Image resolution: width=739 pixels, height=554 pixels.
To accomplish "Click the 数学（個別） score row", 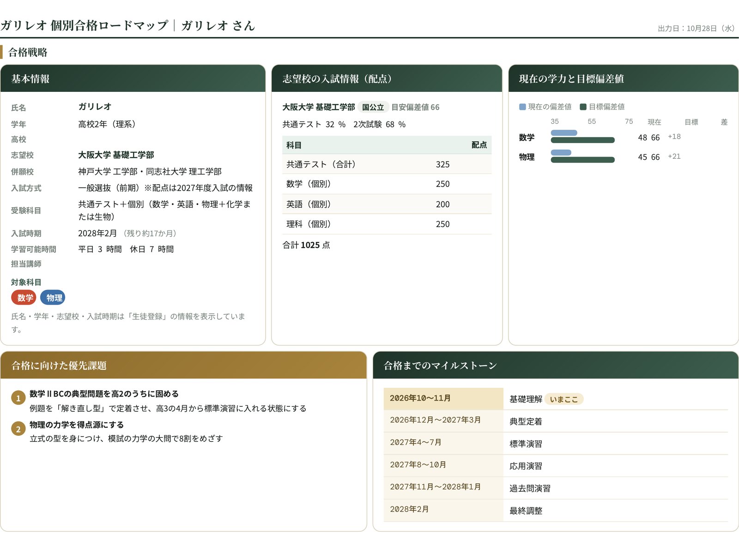I will pos(387,184).
